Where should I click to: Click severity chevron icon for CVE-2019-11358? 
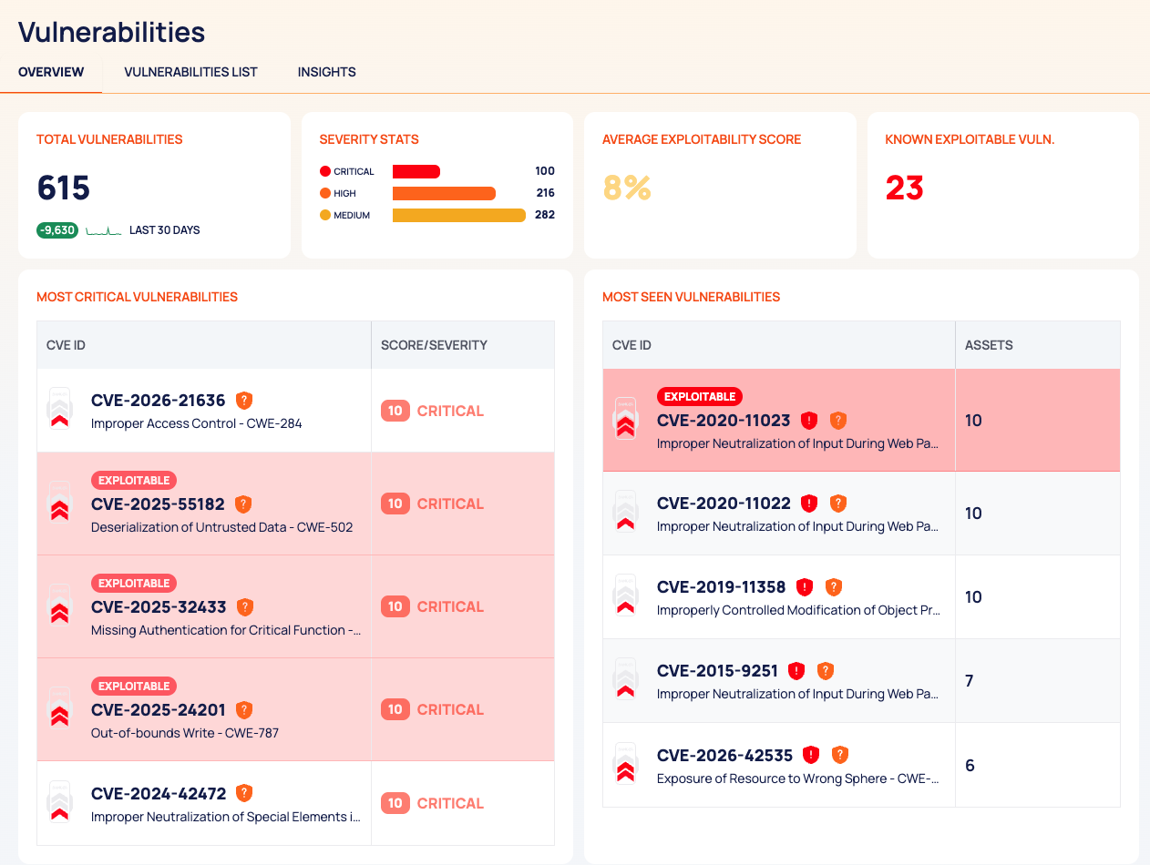tap(625, 596)
